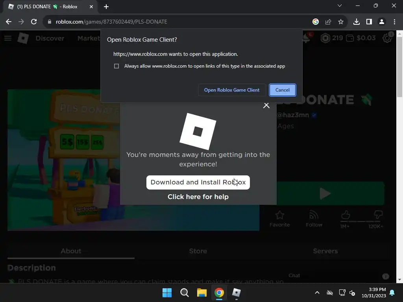Reload the Roblox page
The image size is (403, 302).
coord(34,22)
